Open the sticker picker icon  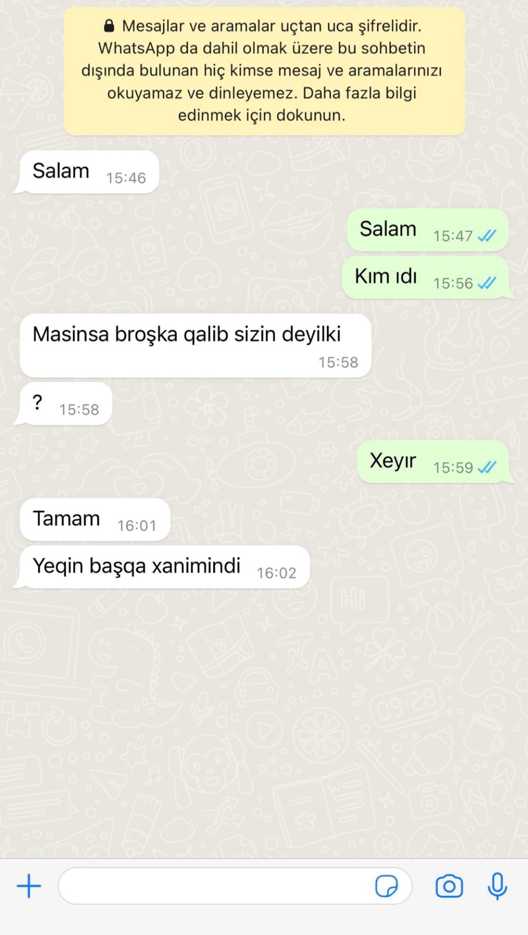click(x=386, y=886)
